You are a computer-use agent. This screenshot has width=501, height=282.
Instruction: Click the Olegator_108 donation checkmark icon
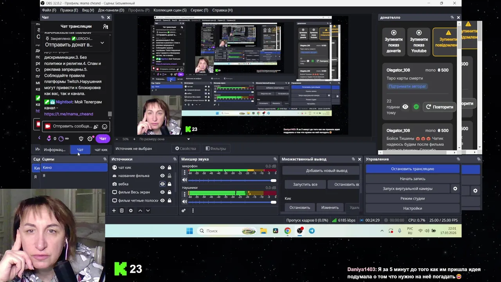[x=416, y=107]
